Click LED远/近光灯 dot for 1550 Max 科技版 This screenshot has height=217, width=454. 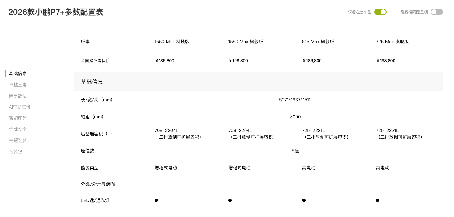(x=156, y=200)
